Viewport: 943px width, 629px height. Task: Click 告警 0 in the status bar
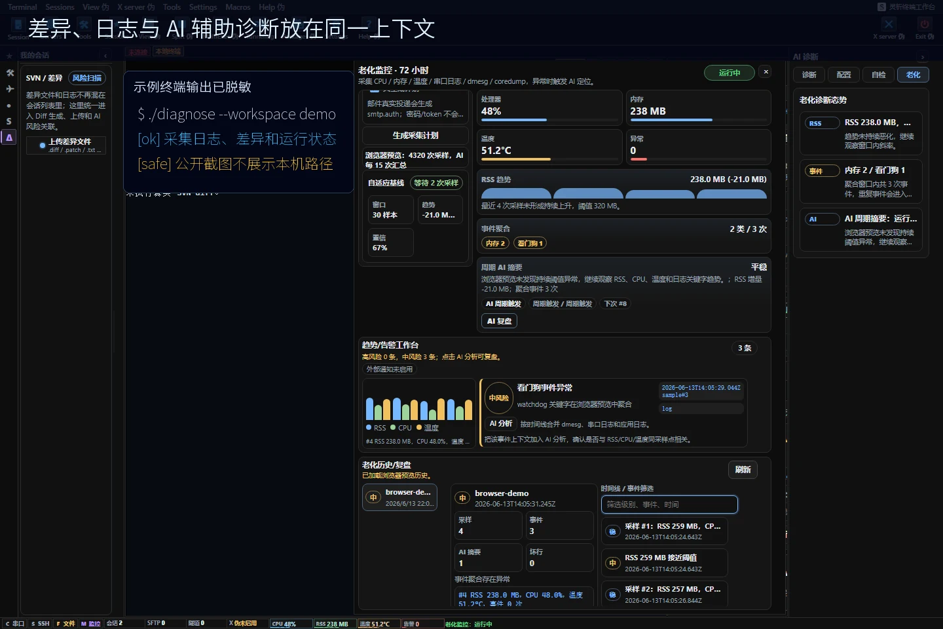coord(422,624)
